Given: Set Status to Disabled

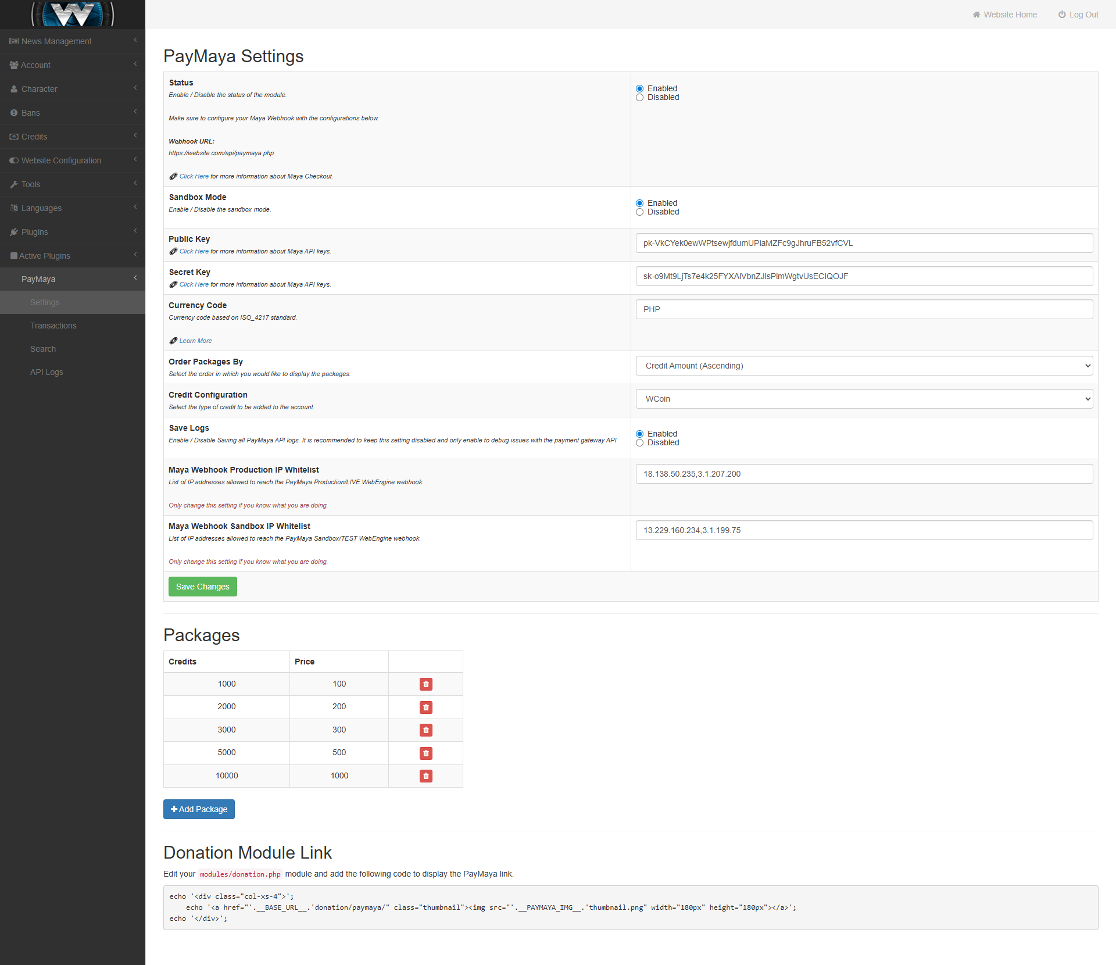Looking at the screenshot, I should click(x=639, y=98).
